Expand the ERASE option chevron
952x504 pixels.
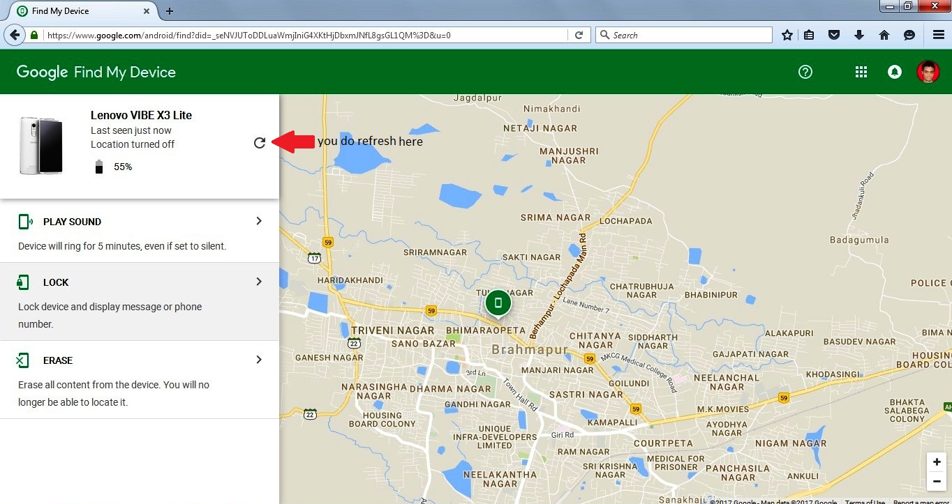pyautogui.click(x=259, y=360)
